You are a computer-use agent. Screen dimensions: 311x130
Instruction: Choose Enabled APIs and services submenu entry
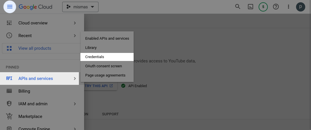coord(107,39)
